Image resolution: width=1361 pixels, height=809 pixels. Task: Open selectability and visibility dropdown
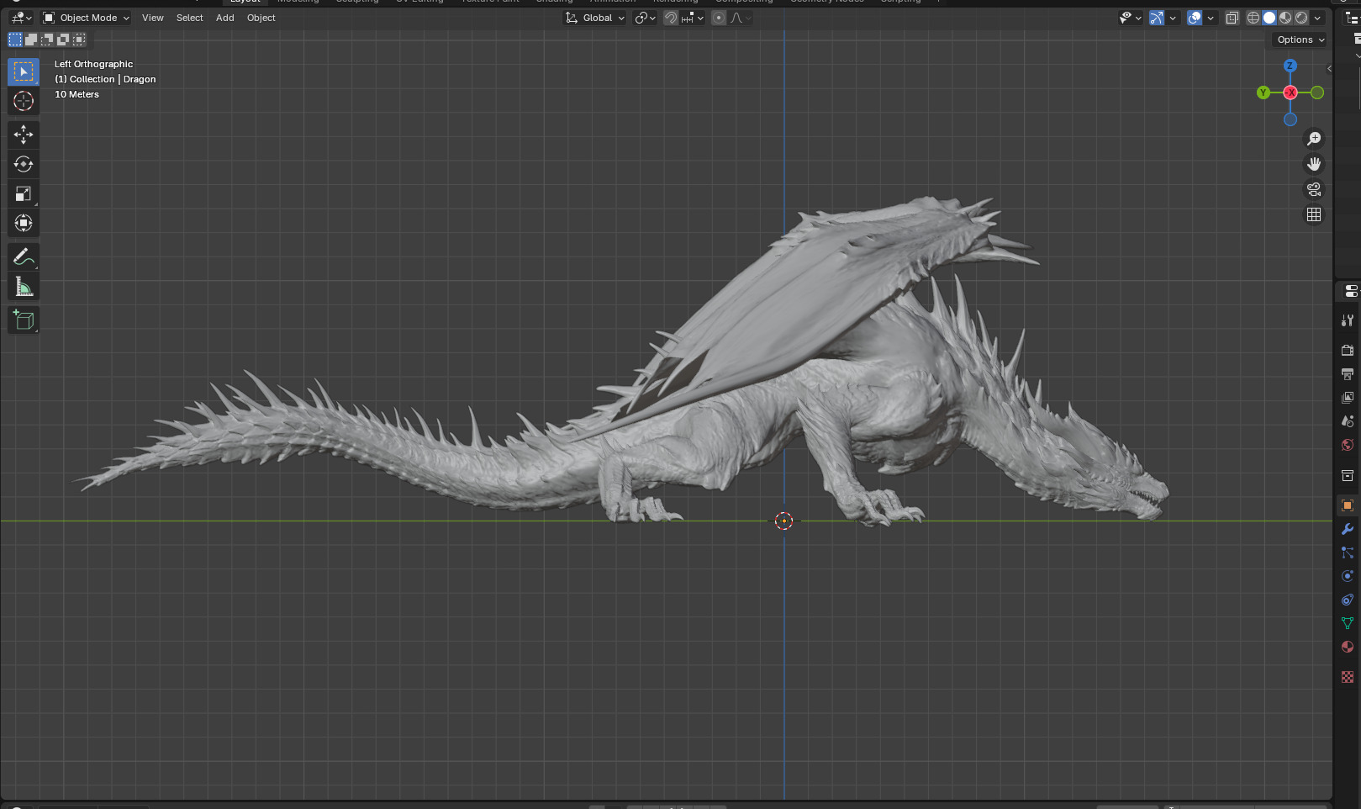(1131, 18)
